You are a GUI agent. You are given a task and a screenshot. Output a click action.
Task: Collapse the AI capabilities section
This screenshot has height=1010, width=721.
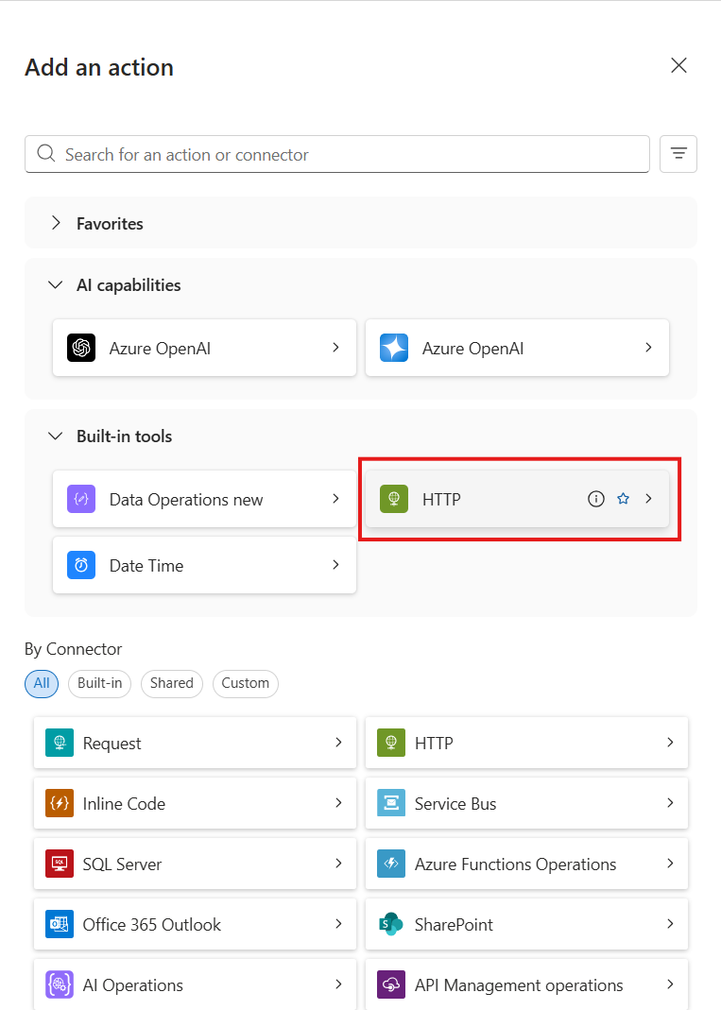(56, 284)
